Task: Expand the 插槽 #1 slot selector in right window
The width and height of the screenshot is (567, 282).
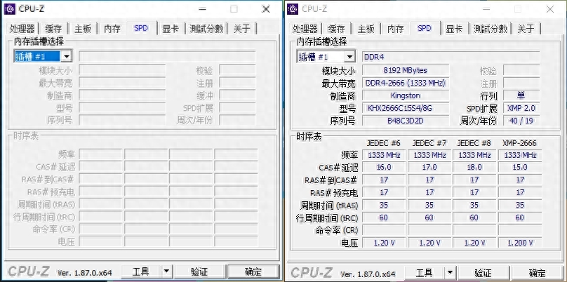Action: tap(349, 56)
